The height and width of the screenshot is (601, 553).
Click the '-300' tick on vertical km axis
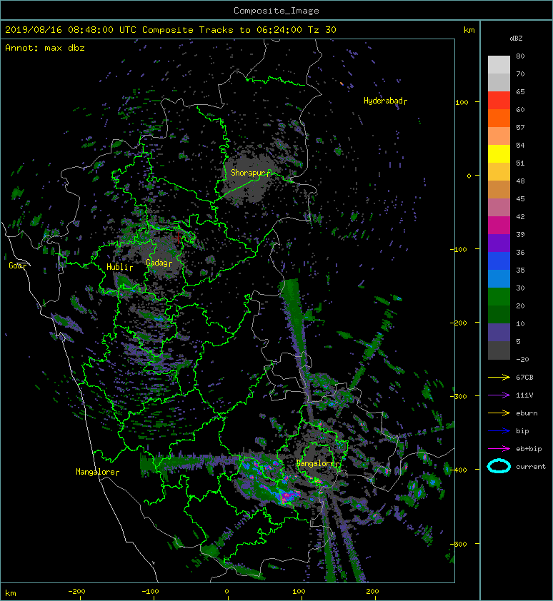pyautogui.click(x=459, y=396)
